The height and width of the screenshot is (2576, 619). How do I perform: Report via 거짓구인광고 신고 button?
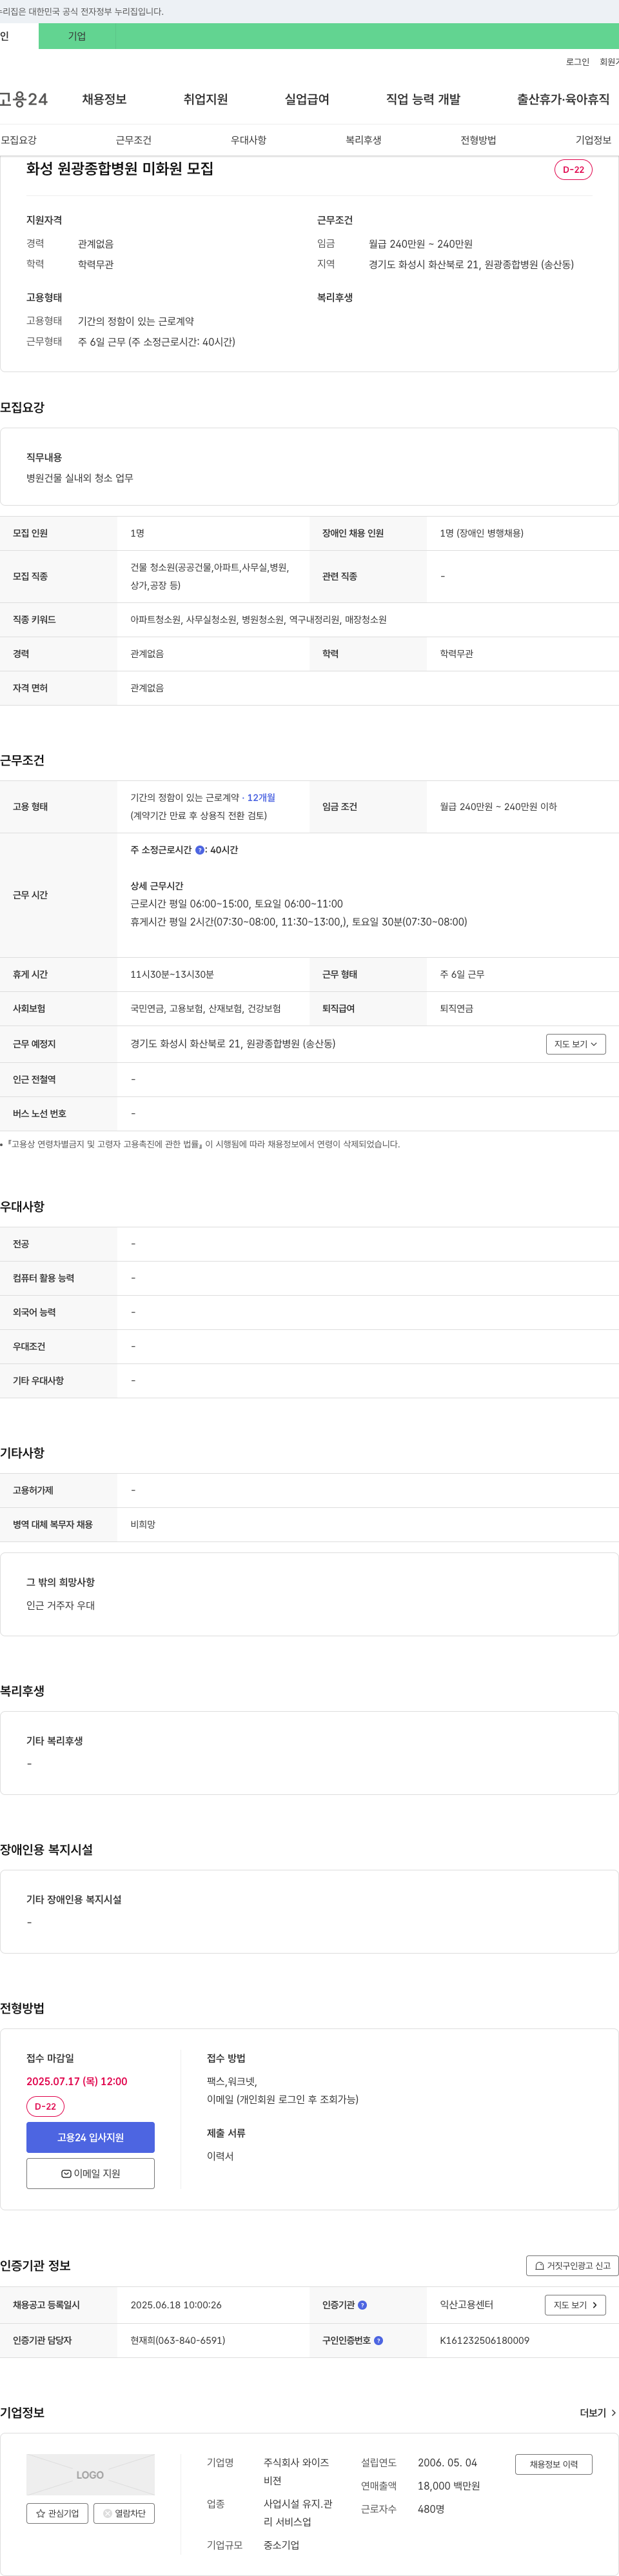click(x=573, y=2266)
